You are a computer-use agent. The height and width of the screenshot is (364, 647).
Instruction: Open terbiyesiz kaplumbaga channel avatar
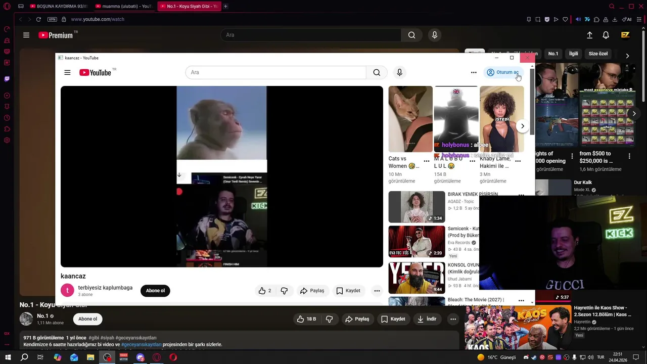(67, 290)
